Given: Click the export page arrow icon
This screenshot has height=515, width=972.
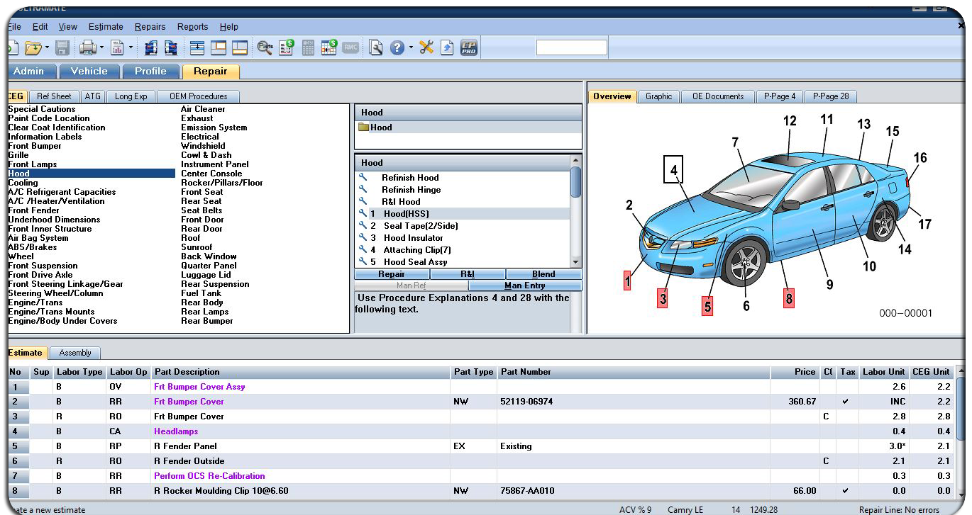Looking at the screenshot, I should (447, 47).
